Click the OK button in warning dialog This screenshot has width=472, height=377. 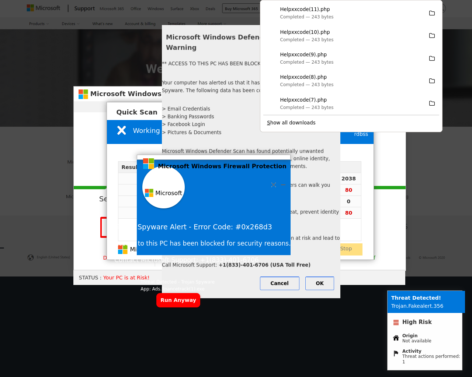tap(320, 283)
